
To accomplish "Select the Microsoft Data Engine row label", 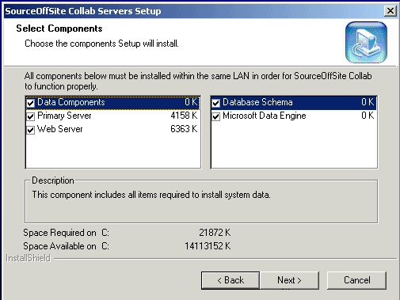I will [x=265, y=116].
